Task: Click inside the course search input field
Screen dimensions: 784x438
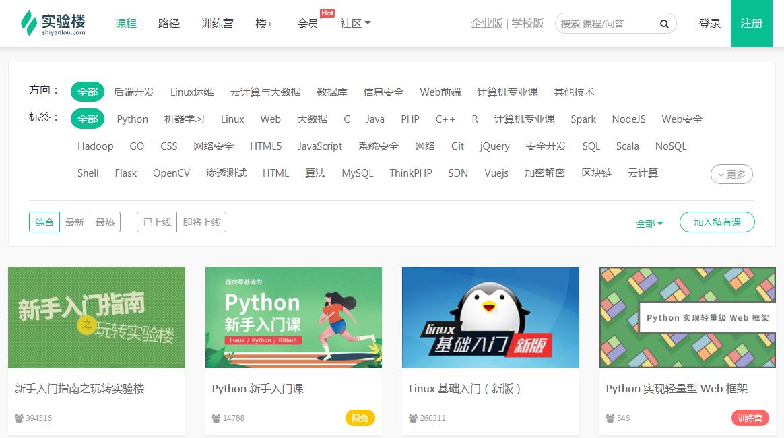Action: (x=606, y=23)
